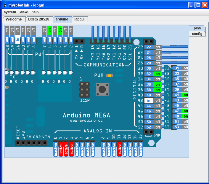Click pin 50 number button
This screenshot has height=184, width=209.
click(149, 122)
